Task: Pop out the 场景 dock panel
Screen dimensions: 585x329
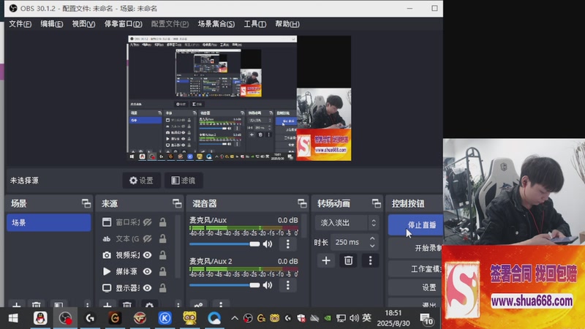Action: pos(86,203)
